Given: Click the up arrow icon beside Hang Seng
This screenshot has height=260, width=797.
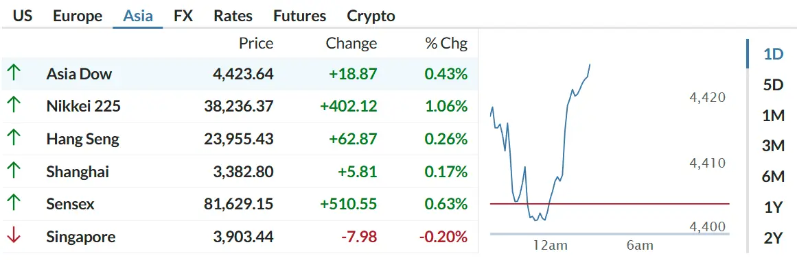Looking at the screenshot, I should coord(14,138).
